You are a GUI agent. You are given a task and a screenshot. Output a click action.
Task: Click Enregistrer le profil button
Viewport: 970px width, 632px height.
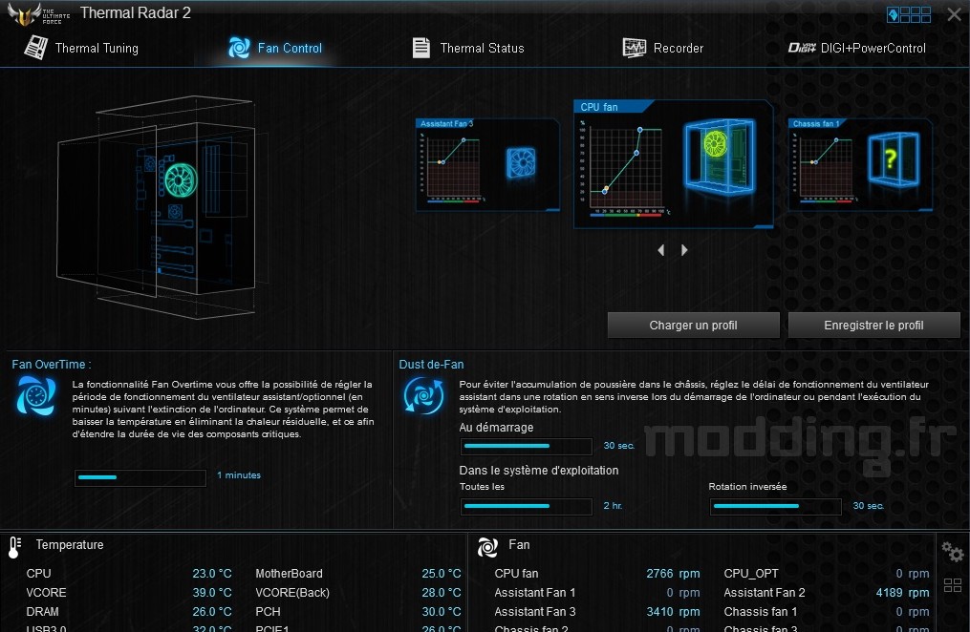pos(874,325)
